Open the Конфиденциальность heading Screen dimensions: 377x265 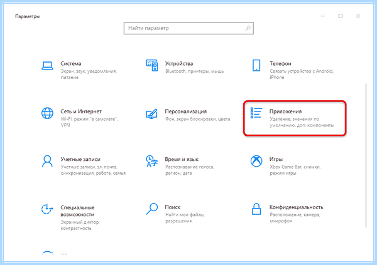[296, 207]
